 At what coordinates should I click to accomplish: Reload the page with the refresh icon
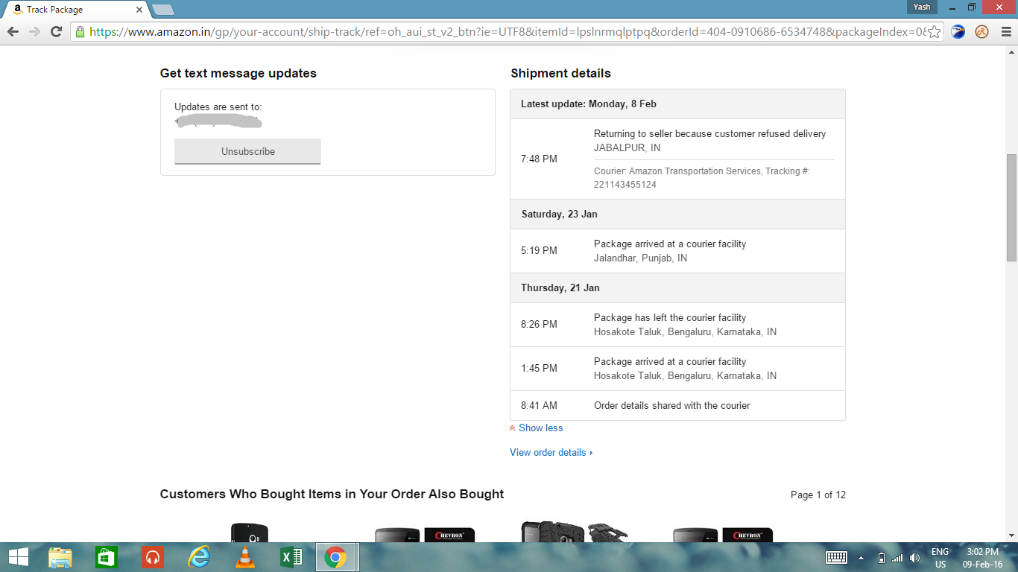pyautogui.click(x=56, y=31)
